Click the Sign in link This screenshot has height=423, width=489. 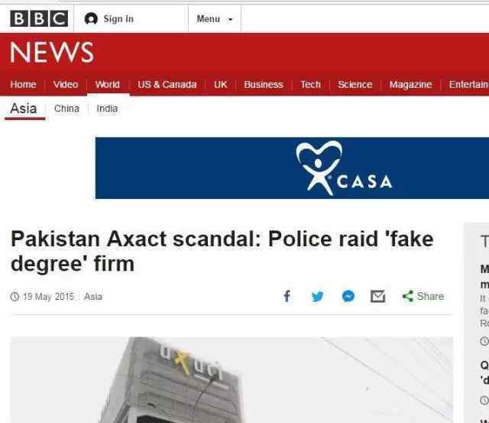pyautogui.click(x=118, y=19)
